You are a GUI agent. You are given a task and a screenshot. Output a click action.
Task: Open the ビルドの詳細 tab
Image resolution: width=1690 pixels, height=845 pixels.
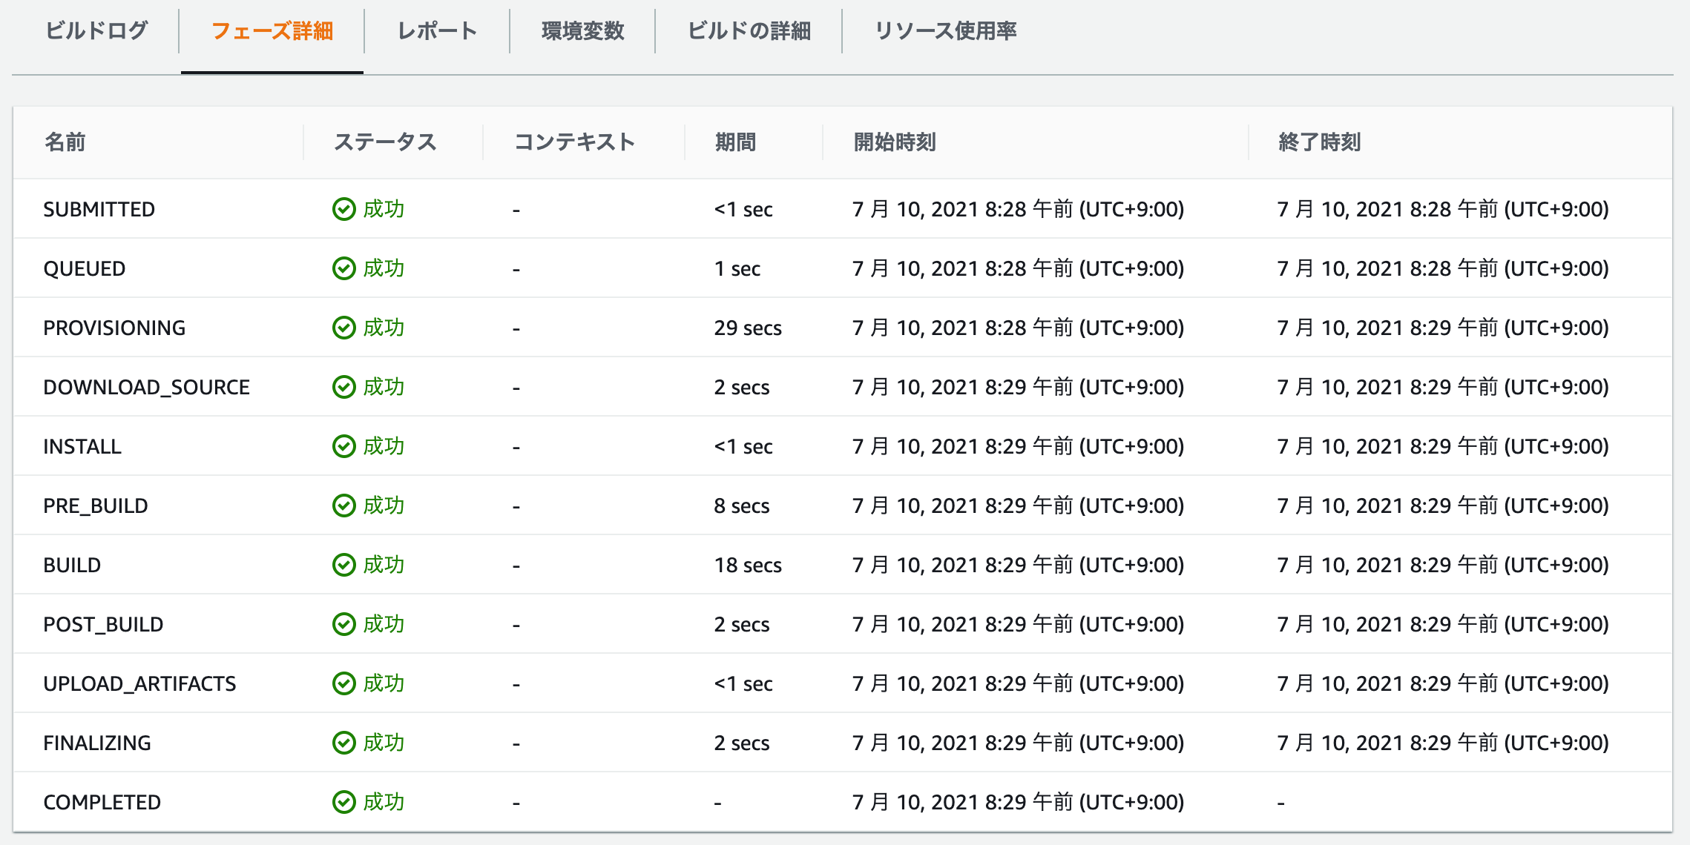pyautogui.click(x=746, y=31)
